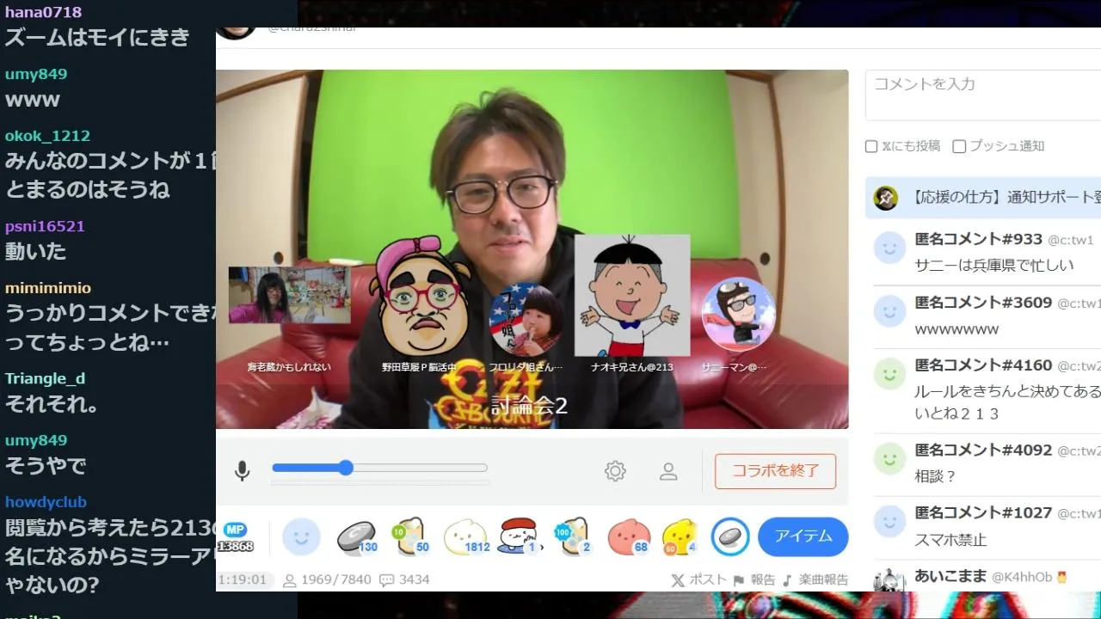Click the viewer count 1969/7840
Screen dimensions: 1101x619
coord(327,579)
